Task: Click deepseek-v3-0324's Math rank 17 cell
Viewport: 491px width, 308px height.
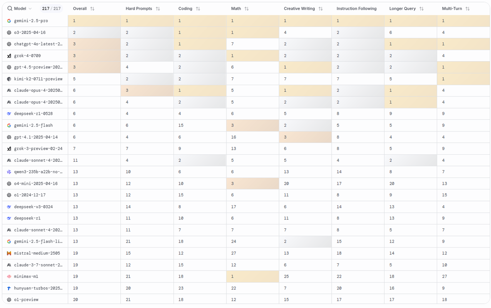Action: [x=252, y=207]
